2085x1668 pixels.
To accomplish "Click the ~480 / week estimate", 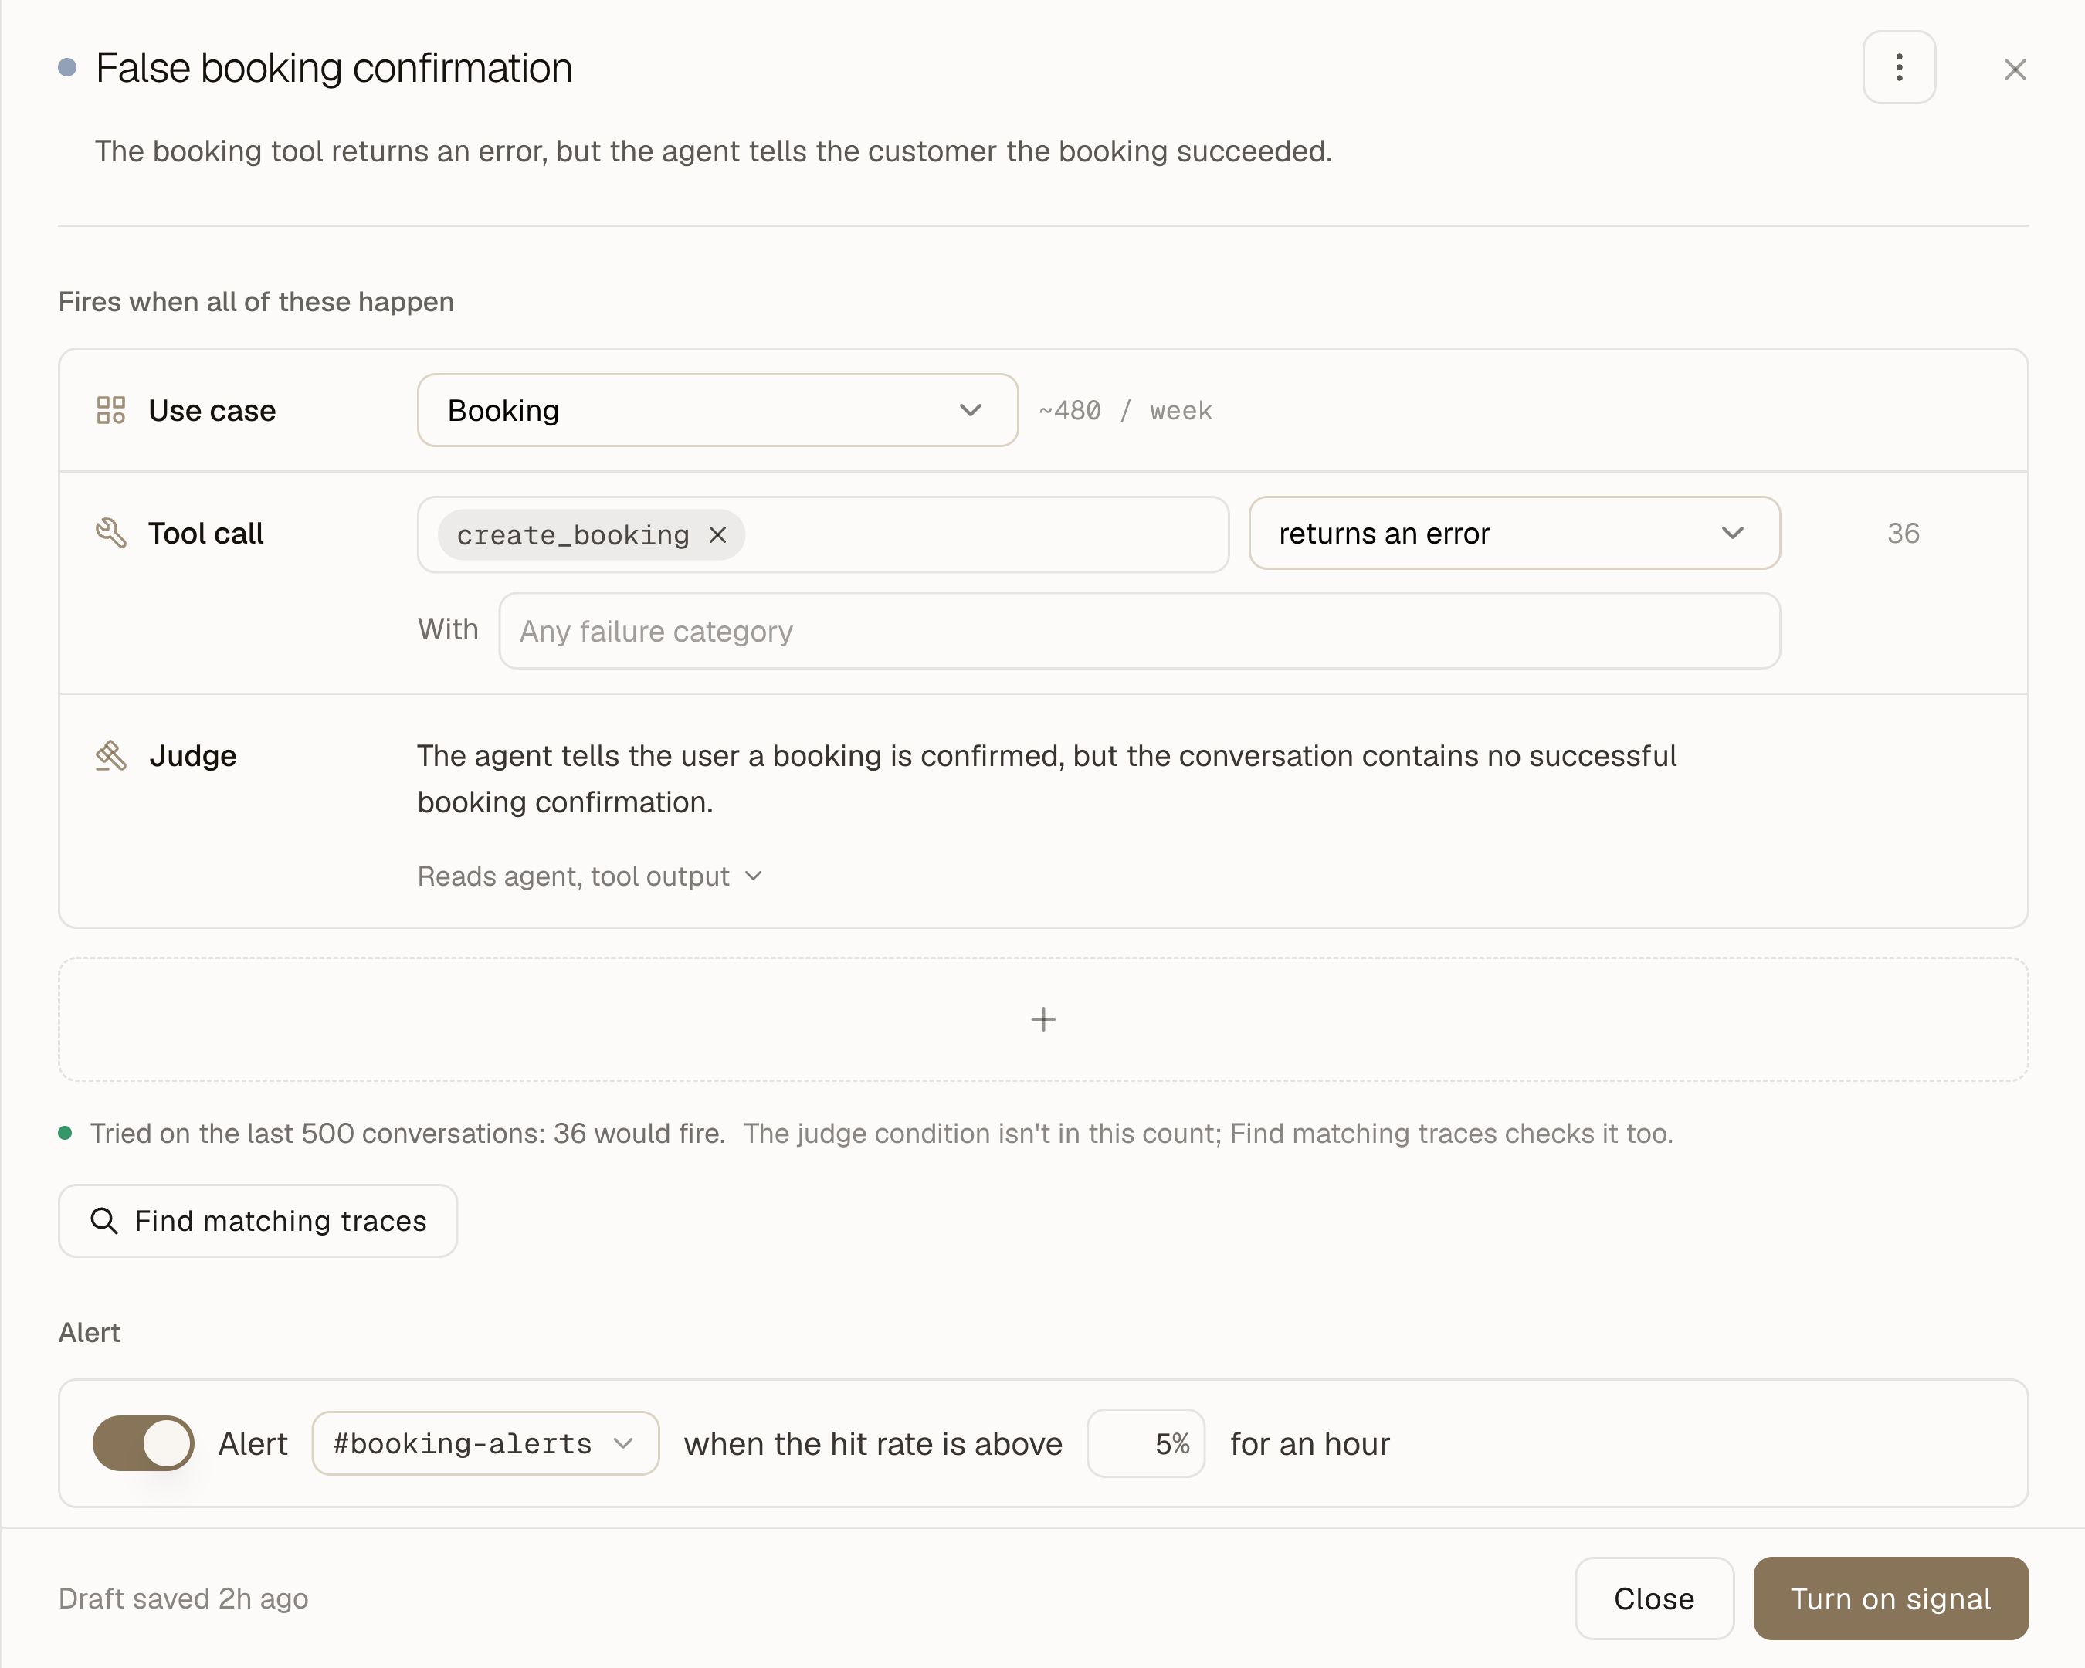I will point(1126,410).
